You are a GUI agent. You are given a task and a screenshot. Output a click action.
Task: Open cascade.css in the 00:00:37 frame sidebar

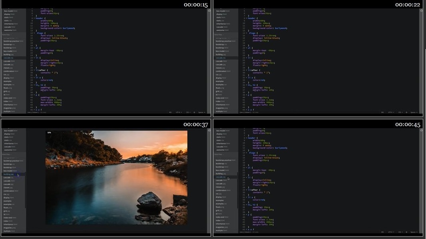(x=8, y=178)
